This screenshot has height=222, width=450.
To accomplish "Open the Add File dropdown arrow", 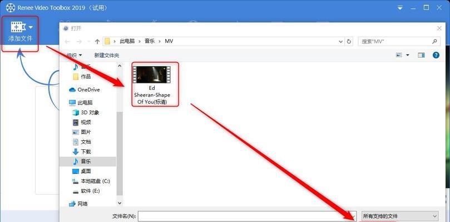I will coord(31,27).
